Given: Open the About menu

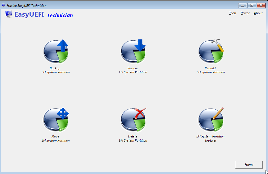Looking at the screenshot, I should [x=258, y=13].
